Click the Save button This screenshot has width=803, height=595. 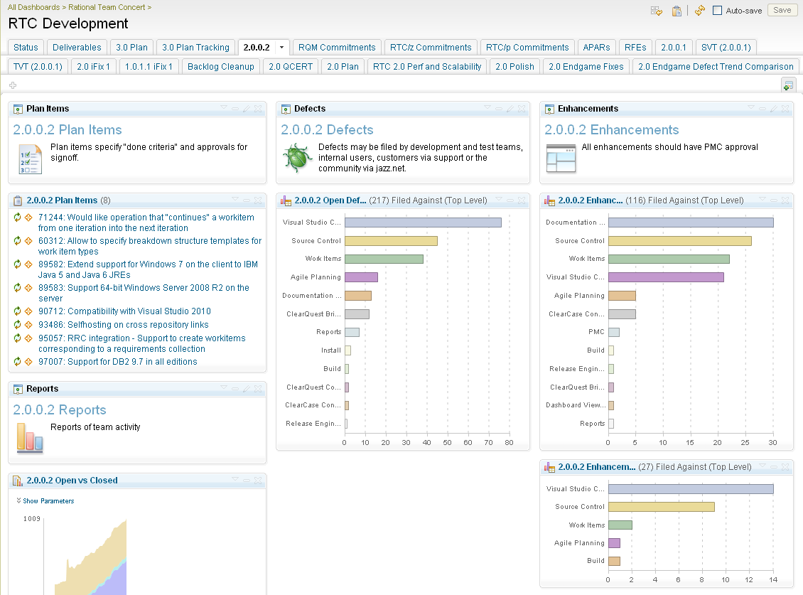click(782, 10)
